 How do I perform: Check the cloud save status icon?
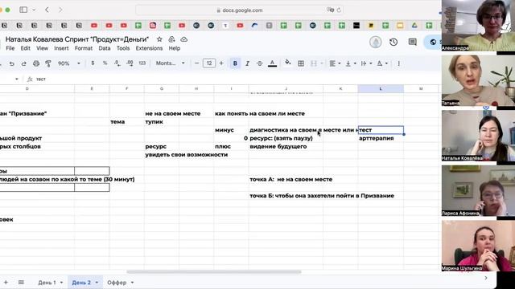point(184,39)
